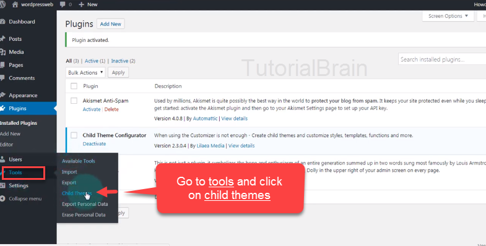Click the Description column header
The height and width of the screenshot is (246, 486).
168,86
